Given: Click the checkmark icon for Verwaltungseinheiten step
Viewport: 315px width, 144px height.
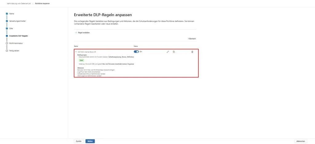Looking at the screenshot, I should click(7, 21).
